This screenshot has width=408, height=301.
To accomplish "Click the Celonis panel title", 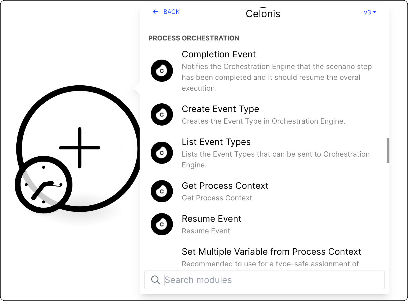I will [x=263, y=14].
